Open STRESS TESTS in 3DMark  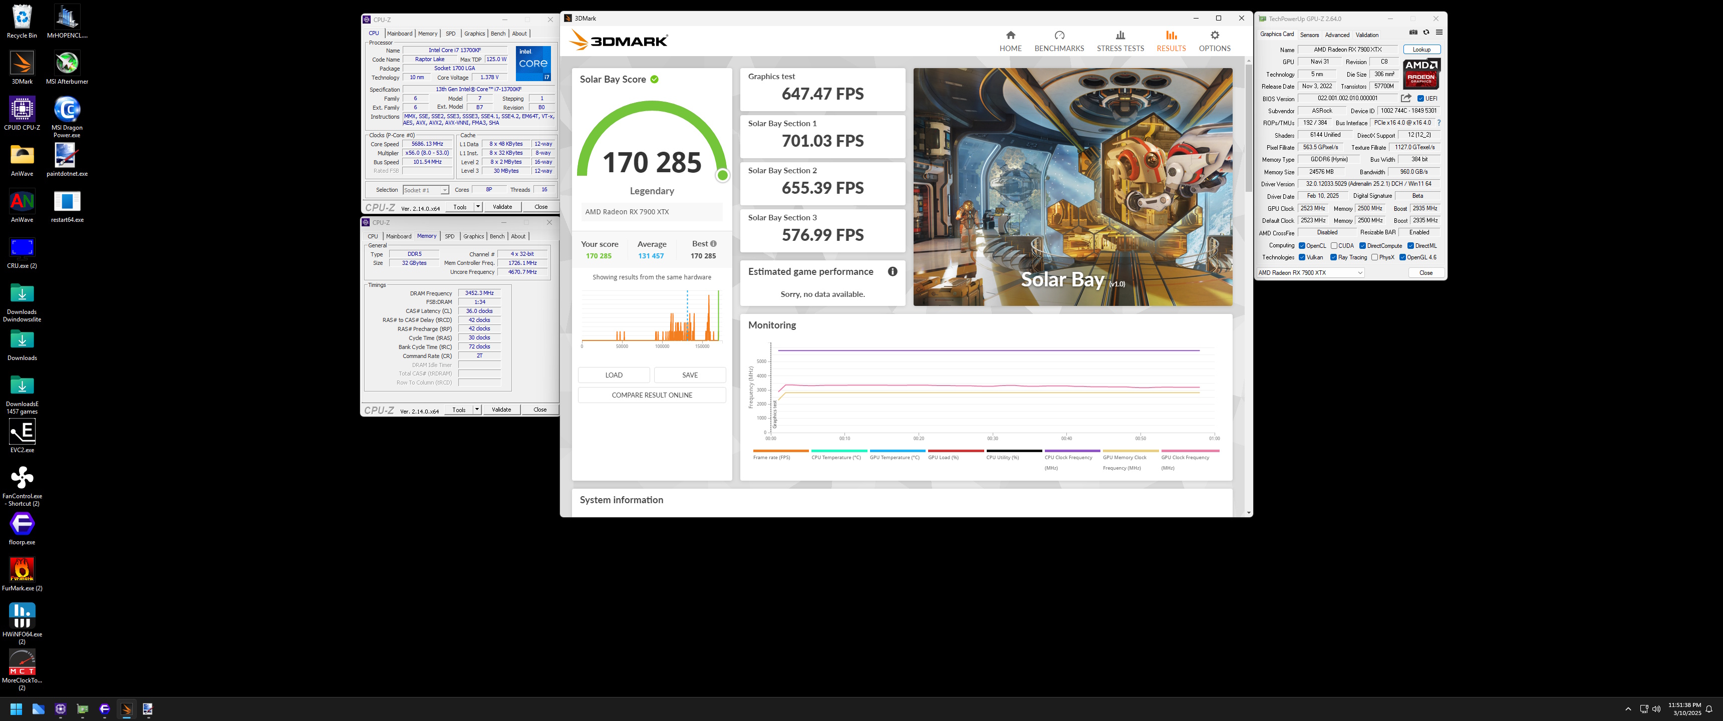coord(1120,42)
